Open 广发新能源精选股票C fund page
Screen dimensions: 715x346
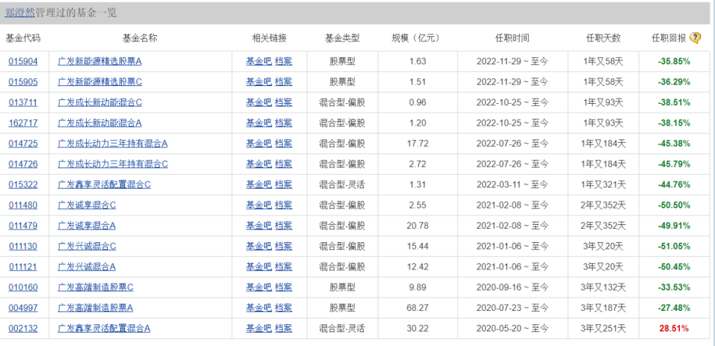point(100,82)
